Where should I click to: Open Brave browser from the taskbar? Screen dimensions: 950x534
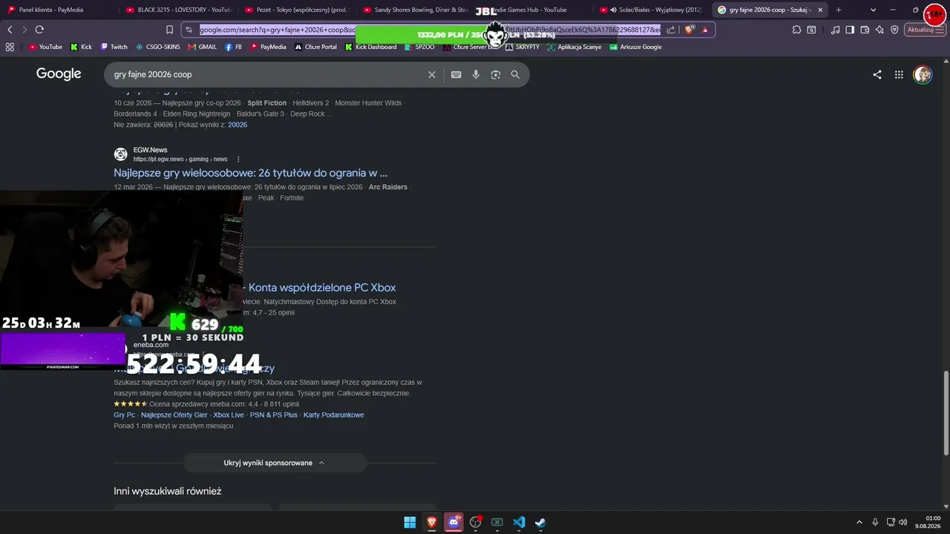[431, 522]
